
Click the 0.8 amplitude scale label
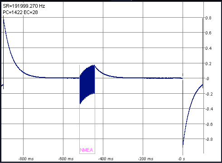[208, 18]
